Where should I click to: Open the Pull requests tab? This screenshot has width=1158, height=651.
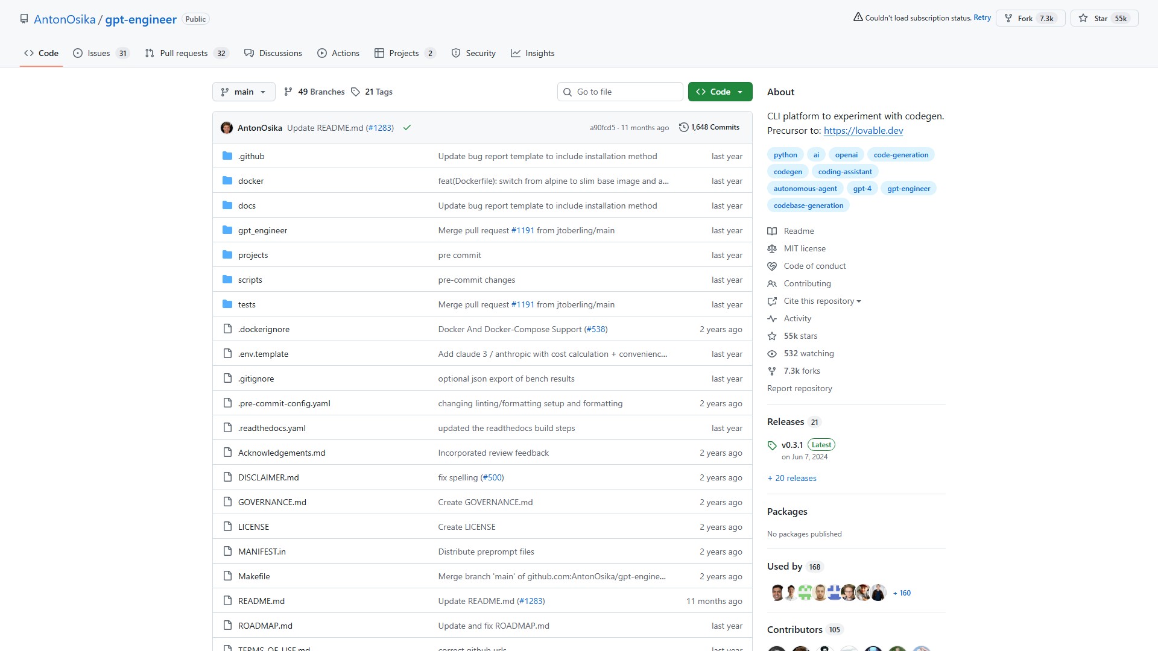point(183,53)
